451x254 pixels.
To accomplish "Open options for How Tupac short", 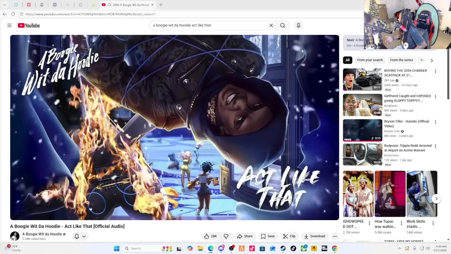I will point(401,223).
